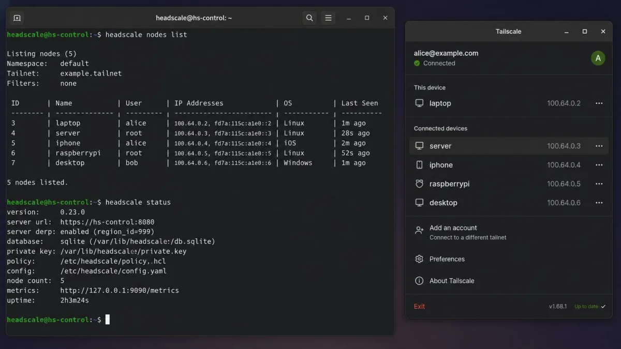This screenshot has width=621, height=349.
Task: Click '5 nodes listed.' line
Action: click(x=37, y=183)
